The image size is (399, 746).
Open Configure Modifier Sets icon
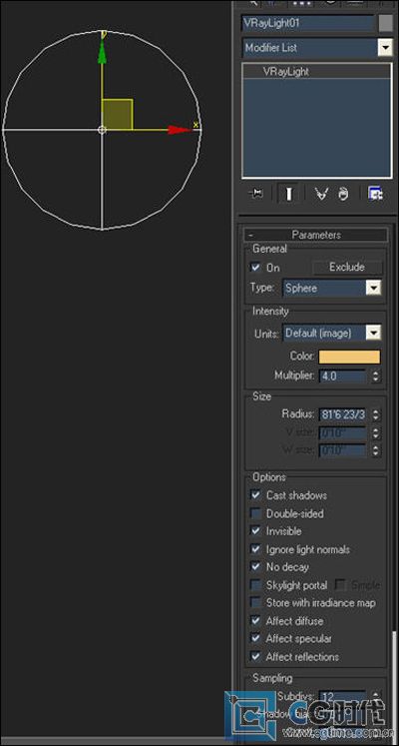[x=376, y=194]
